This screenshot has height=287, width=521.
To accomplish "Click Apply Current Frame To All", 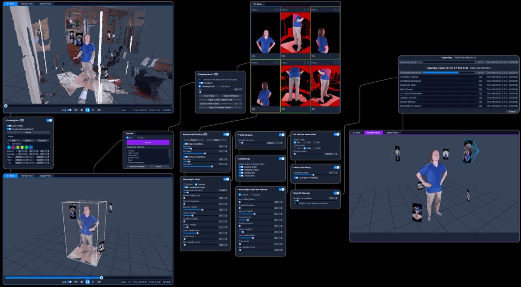I will (221, 100).
